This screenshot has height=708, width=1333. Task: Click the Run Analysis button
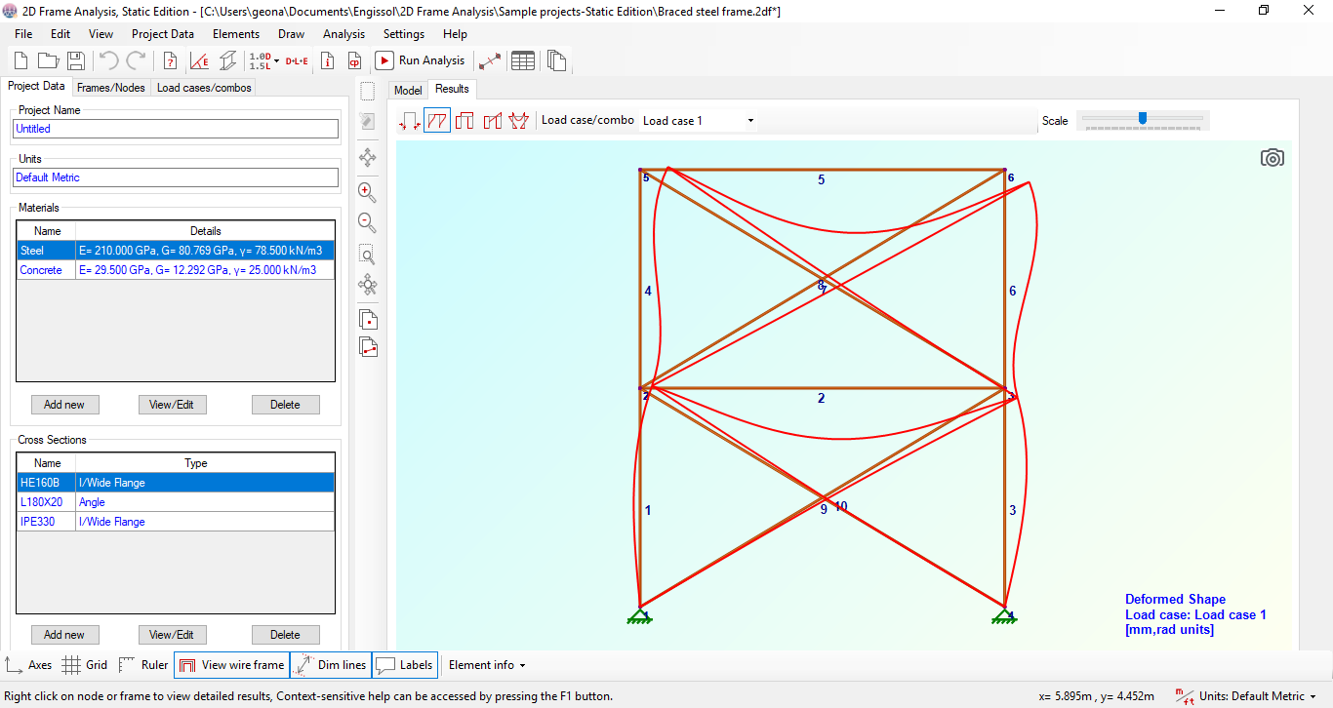click(x=422, y=60)
